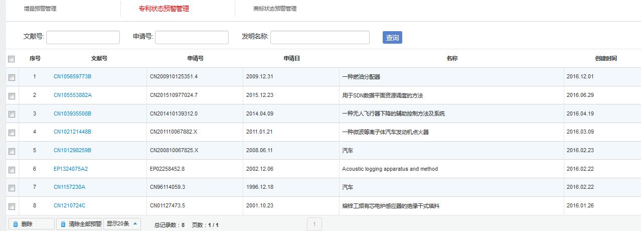Image resolution: width=641 pixels, height=231 pixels.
Task: Click into the 申请号 text box
Action: (192, 37)
